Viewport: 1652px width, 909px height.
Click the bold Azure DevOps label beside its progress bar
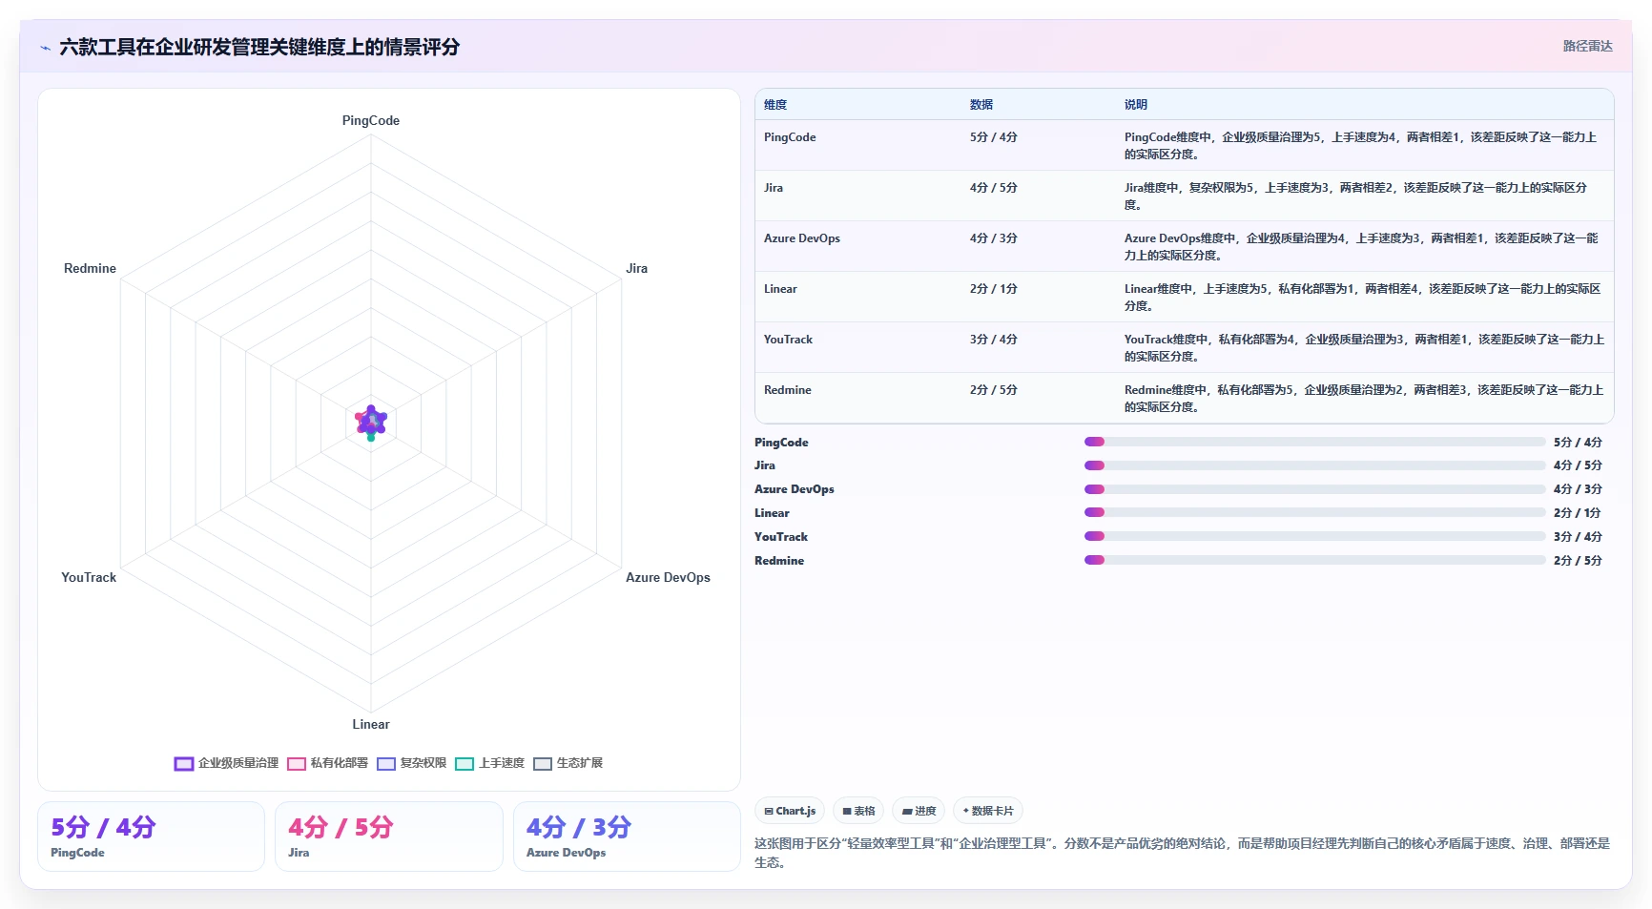point(795,489)
